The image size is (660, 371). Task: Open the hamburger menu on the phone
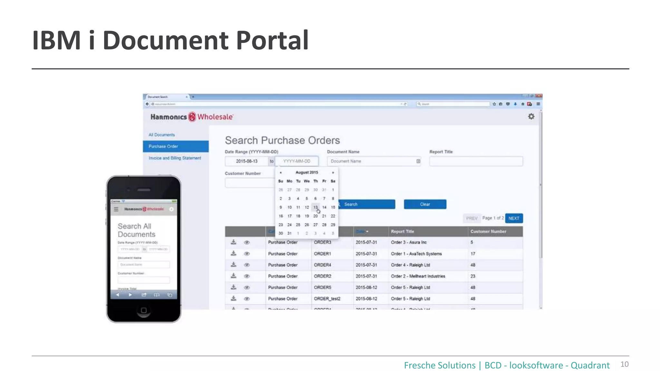point(116,209)
